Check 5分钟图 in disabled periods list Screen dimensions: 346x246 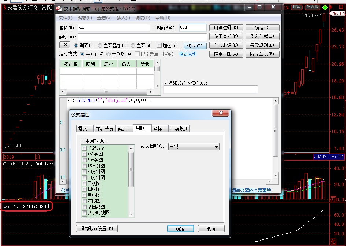pos(84,160)
